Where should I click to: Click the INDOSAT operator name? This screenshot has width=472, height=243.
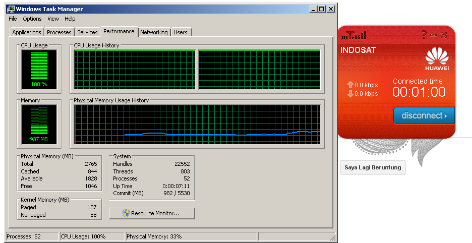coord(358,50)
